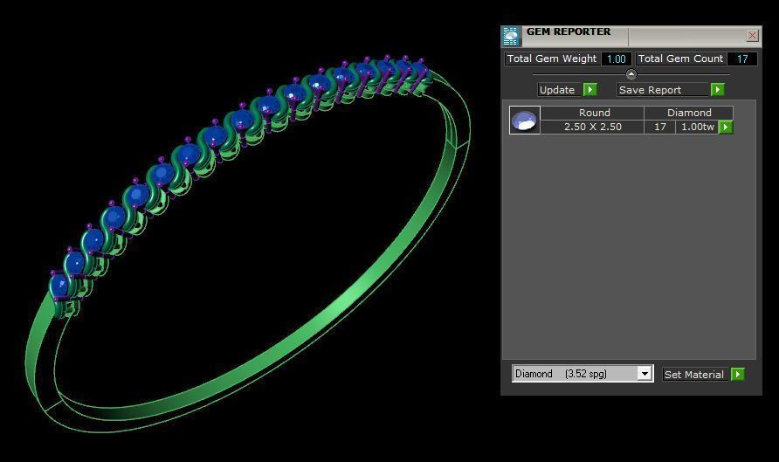Image resolution: width=779 pixels, height=462 pixels.
Task: Select the round gem thumbnail in report row
Action: 525,120
